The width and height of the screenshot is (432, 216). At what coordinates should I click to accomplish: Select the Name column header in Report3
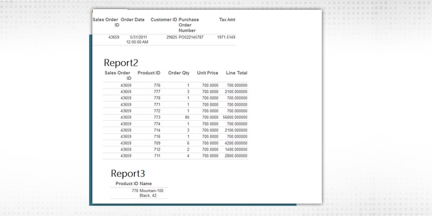pyautogui.click(x=146, y=184)
